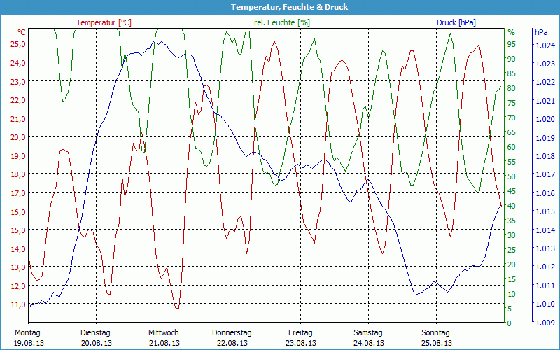This screenshot has height=350, width=560.
Task: Click the 'Samstag' day label
Action: tap(368, 333)
